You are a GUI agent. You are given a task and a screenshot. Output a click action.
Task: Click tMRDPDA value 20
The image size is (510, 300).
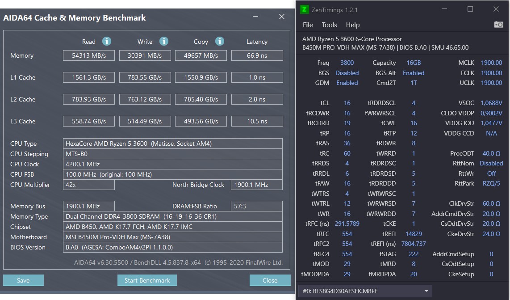pyautogui.click(x=414, y=274)
